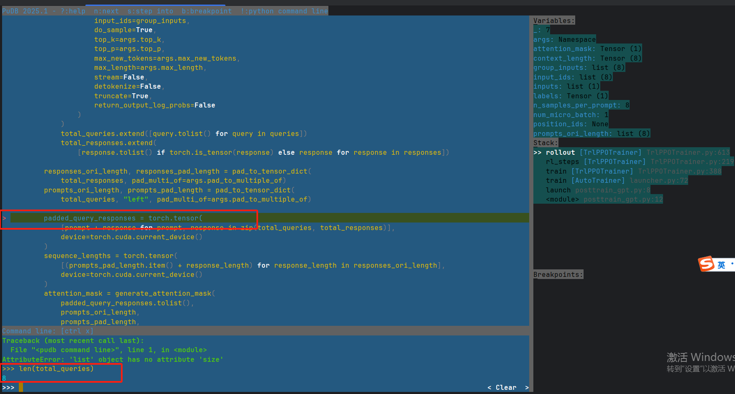Image resolution: width=735 pixels, height=394 pixels.
Task: Click the Traceback (most recent call last) line
Action: (x=73, y=340)
